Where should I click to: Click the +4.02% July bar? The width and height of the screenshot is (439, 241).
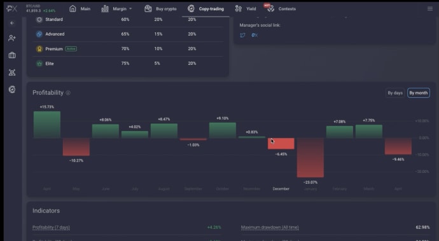[135, 134]
